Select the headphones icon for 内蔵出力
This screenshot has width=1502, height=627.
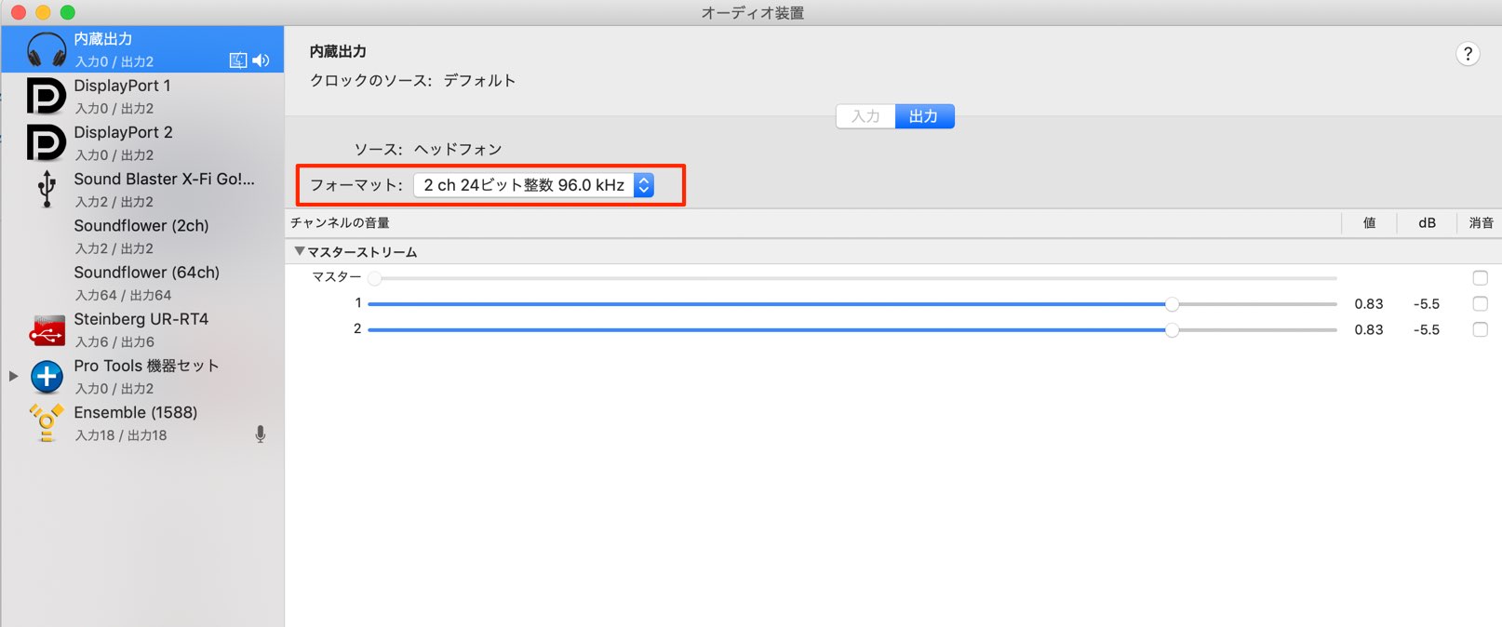click(47, 49)
